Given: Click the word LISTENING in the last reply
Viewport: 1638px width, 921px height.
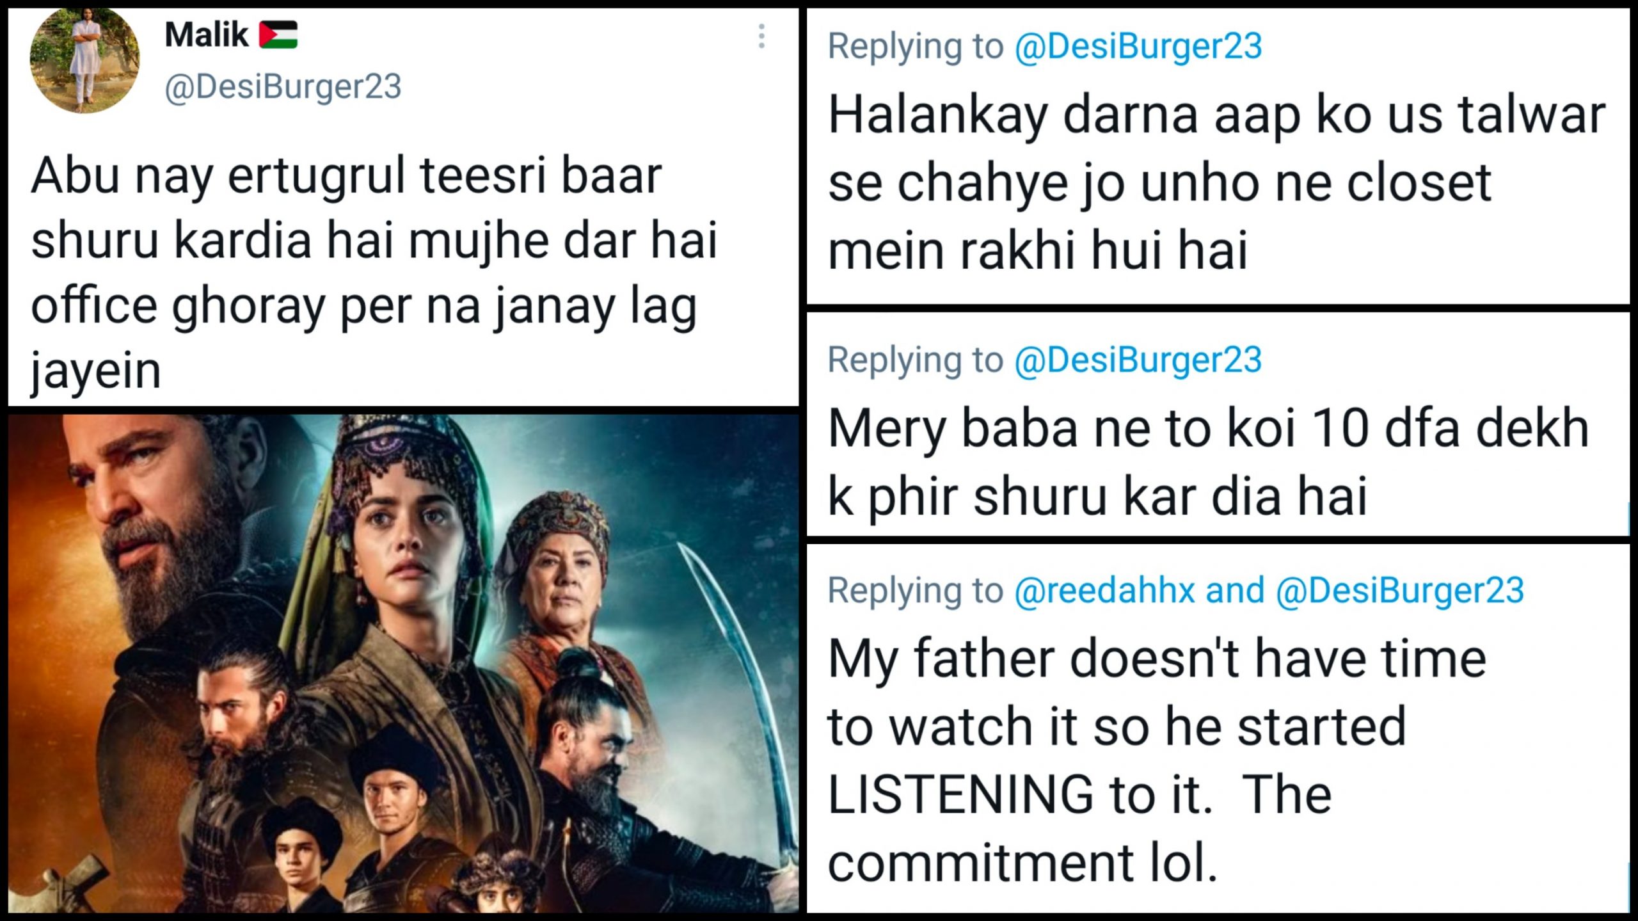Looking at the screenshot, I should [x=960, y=795].
